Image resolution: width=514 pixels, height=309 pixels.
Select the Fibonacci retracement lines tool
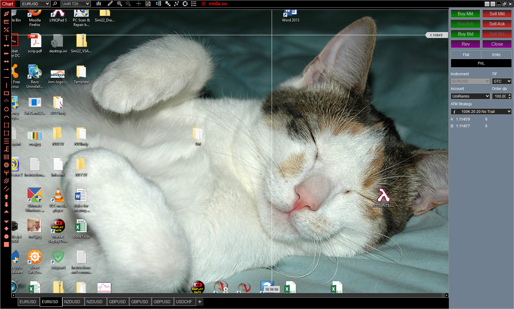tap(6, 141)
